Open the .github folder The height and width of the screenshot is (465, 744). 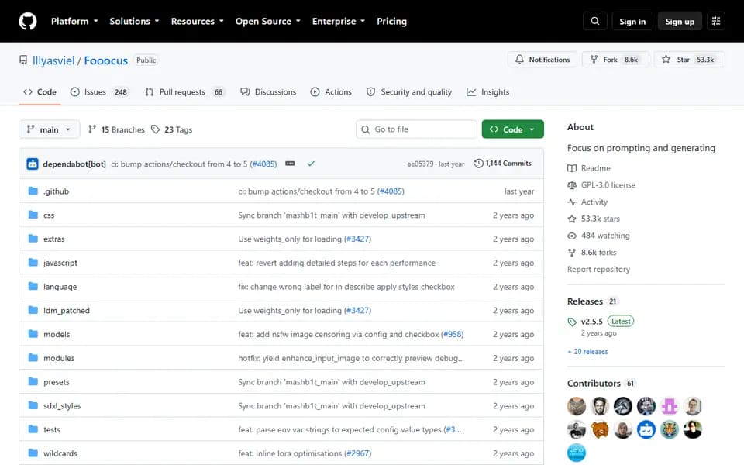click(x=56, y=191)
